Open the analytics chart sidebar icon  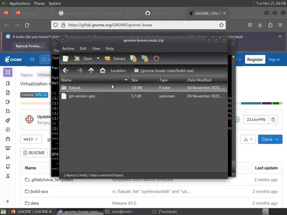point(8,157)
